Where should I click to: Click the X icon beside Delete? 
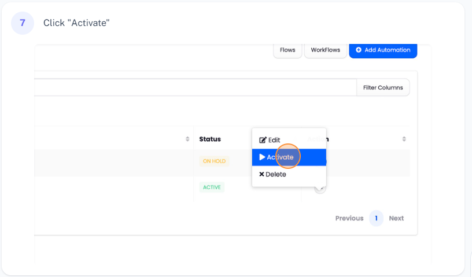click(261, 175)
